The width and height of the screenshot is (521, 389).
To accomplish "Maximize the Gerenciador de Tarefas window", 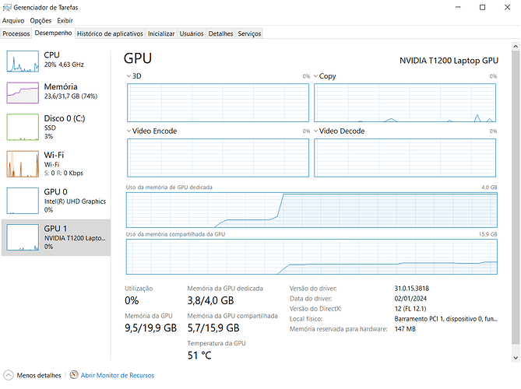I will (483, 7).
